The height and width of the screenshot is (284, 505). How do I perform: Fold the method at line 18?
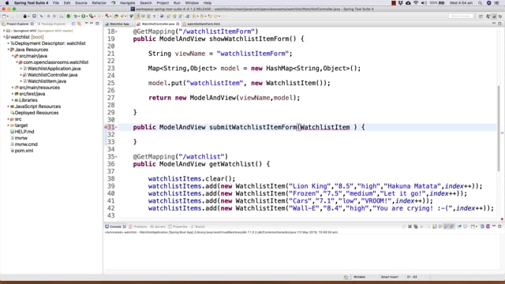[116, 32]
